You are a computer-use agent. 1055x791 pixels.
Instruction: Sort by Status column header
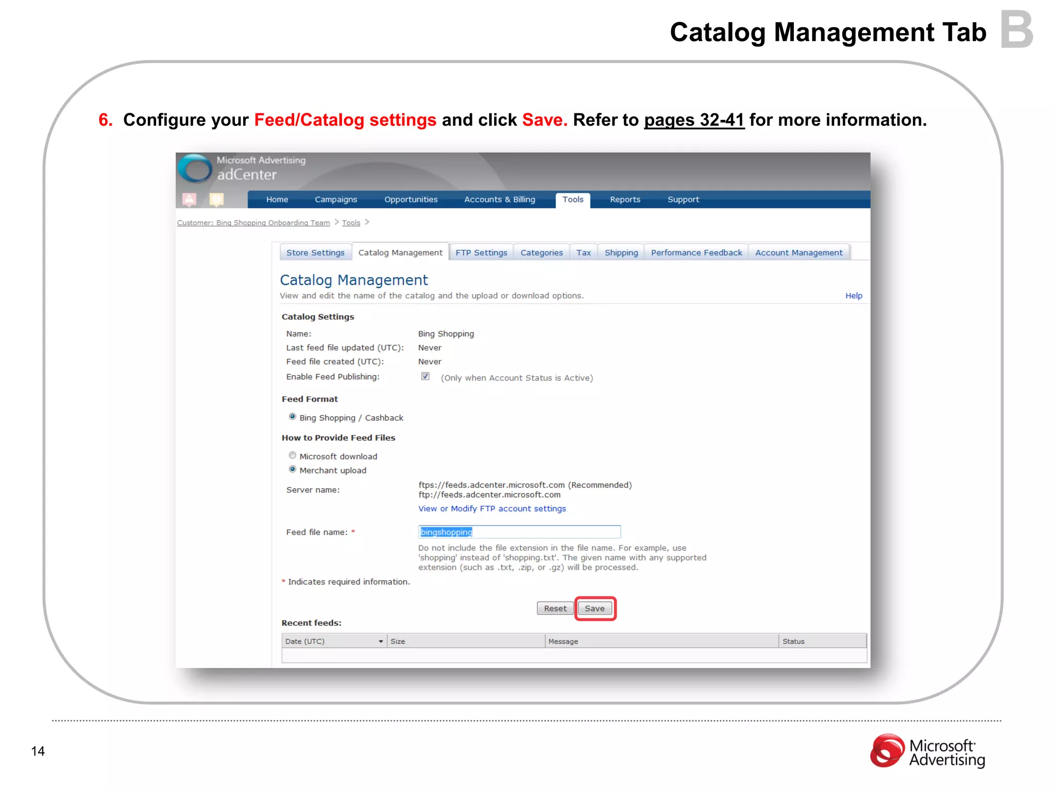coord(823,641)
